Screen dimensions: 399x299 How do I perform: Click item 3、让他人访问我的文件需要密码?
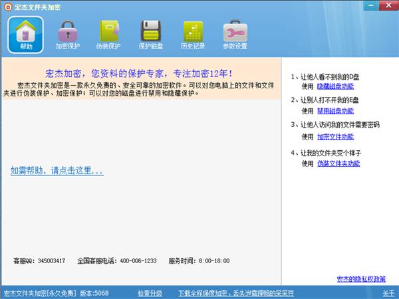point(335,125)
